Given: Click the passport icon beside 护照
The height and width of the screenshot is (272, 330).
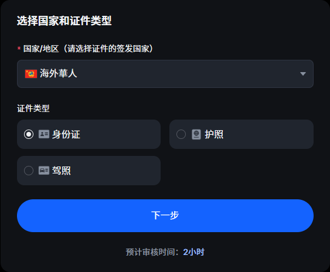Looking at the screenshot, I should pos(196,134).
